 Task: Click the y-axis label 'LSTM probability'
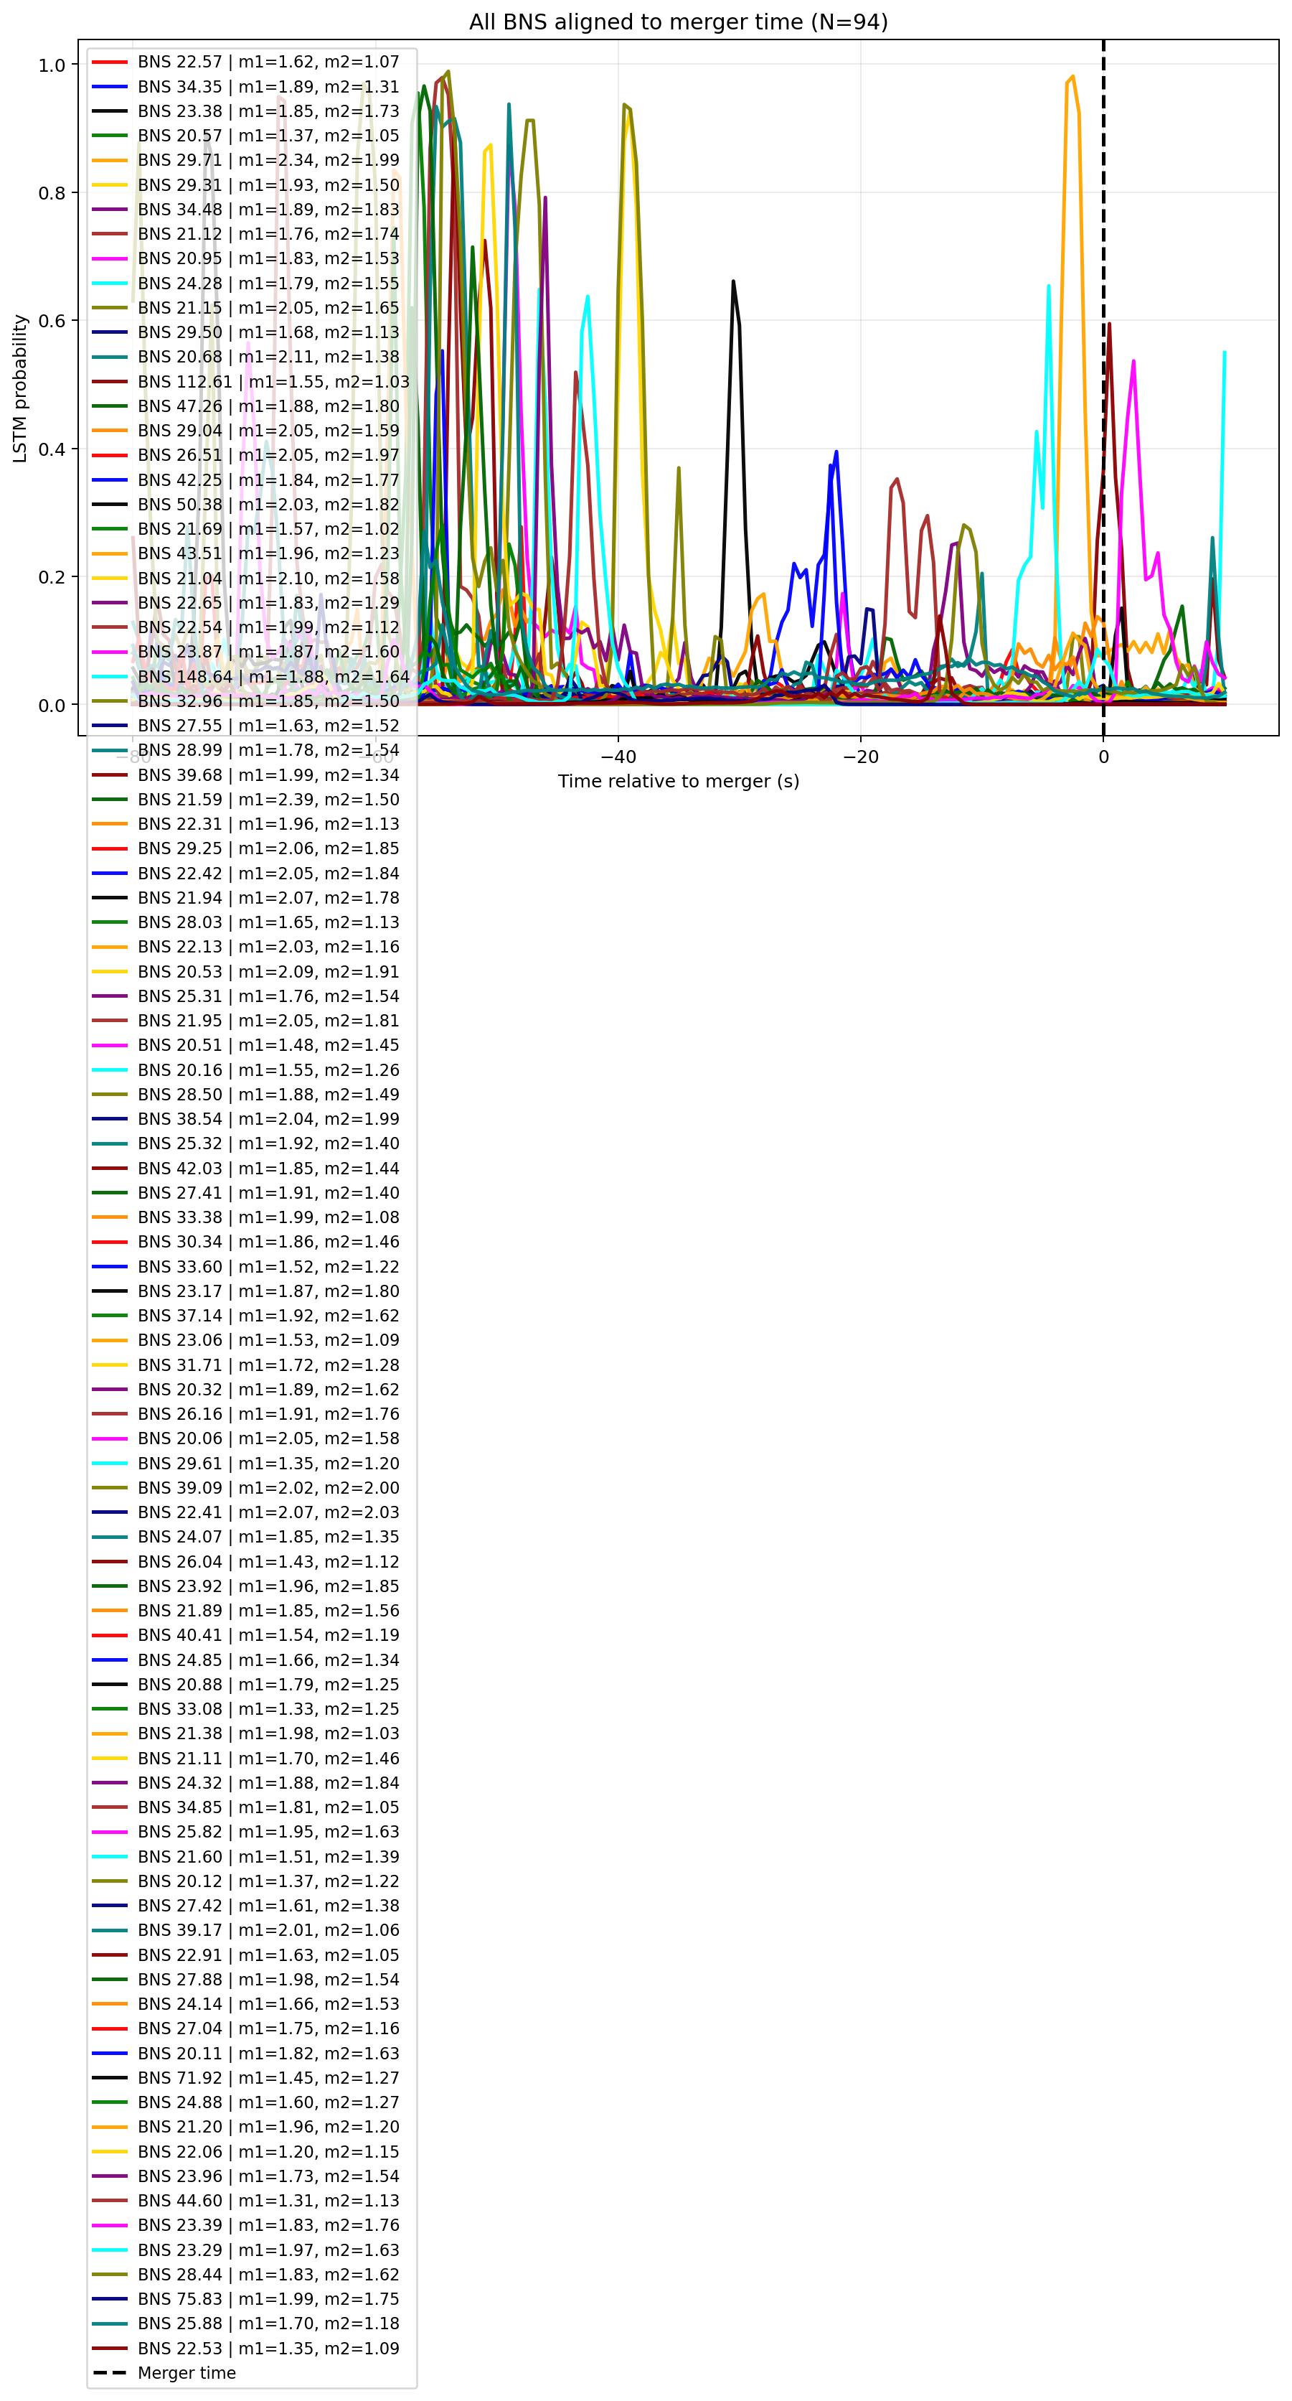[x=19, y=388]
